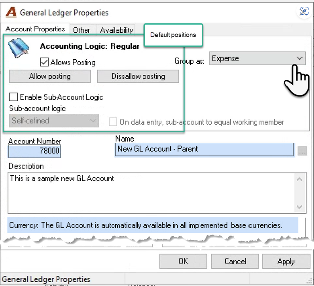Viewport: 314px width, 286px height.
Task: Click the Name field New GL Account - Parent
Action: pyautogui.click(x=204, y=149)
